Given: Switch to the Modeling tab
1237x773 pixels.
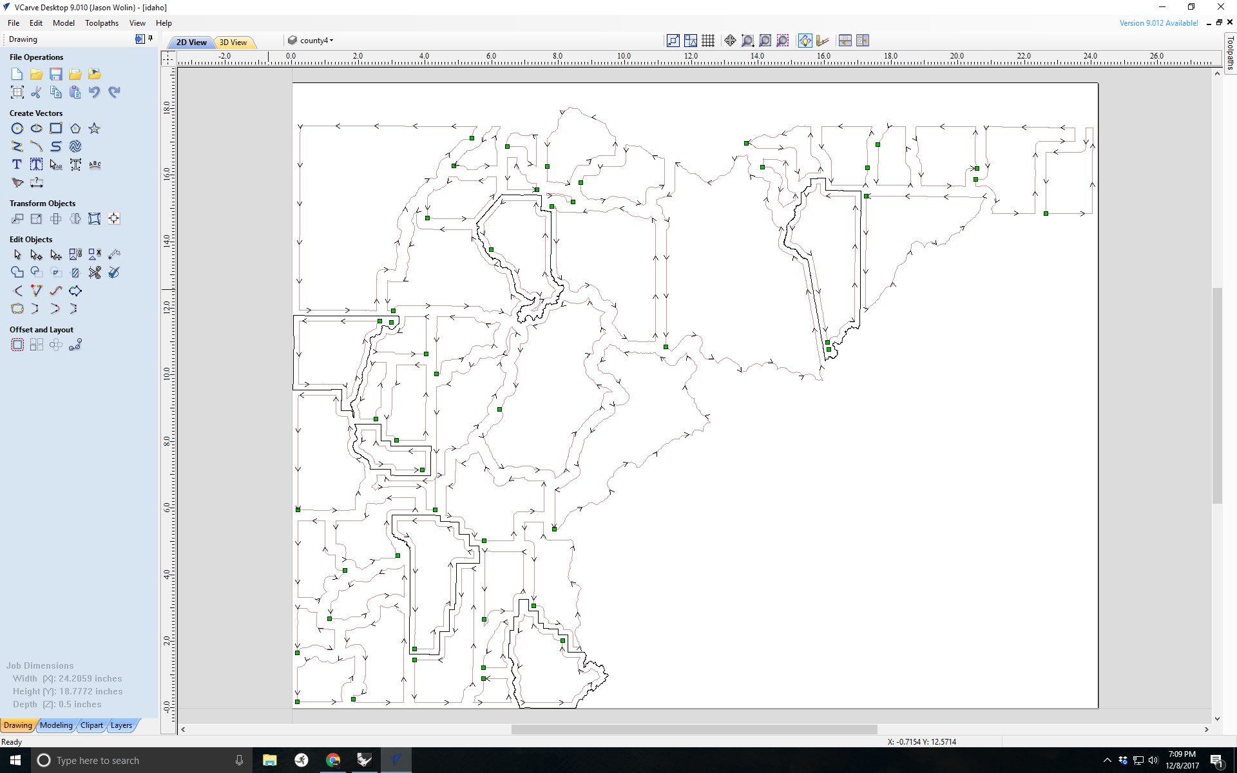Looking at the screenshot, I should click(56, 725).
